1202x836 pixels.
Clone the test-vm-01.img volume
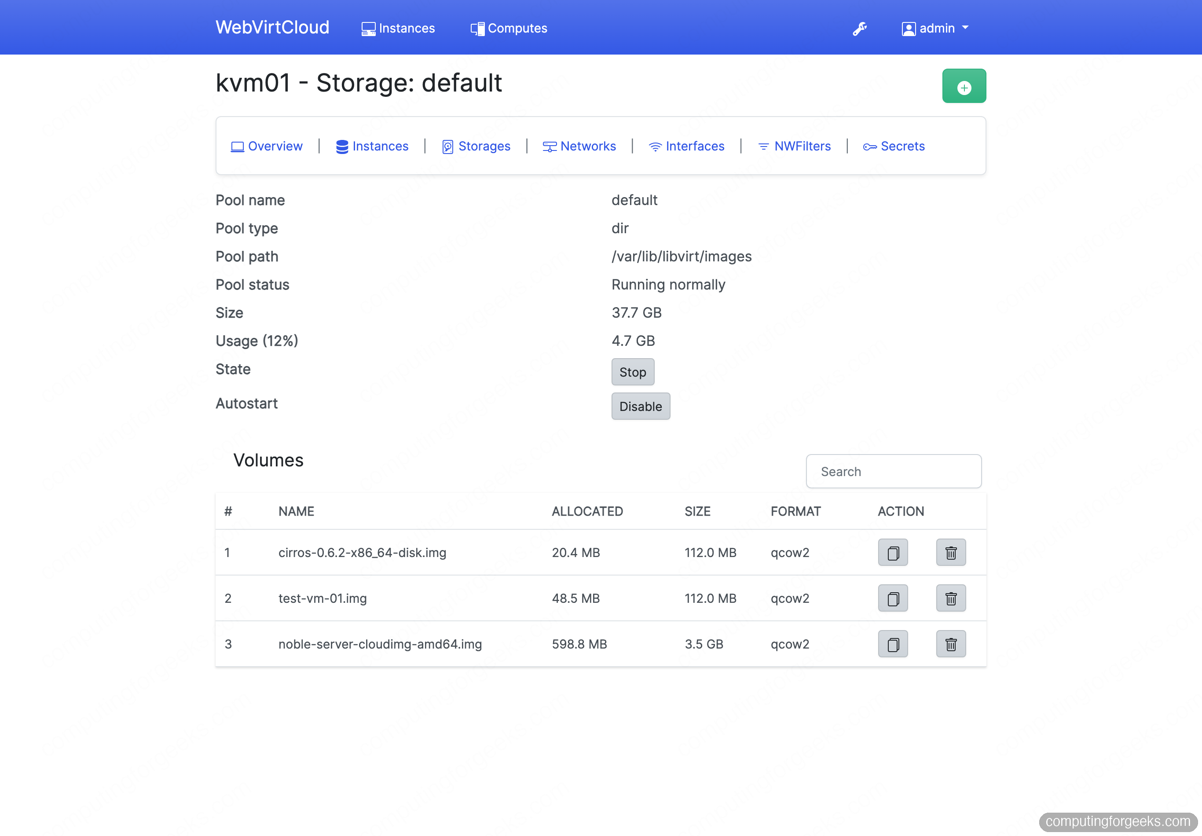tap(893, 598)
